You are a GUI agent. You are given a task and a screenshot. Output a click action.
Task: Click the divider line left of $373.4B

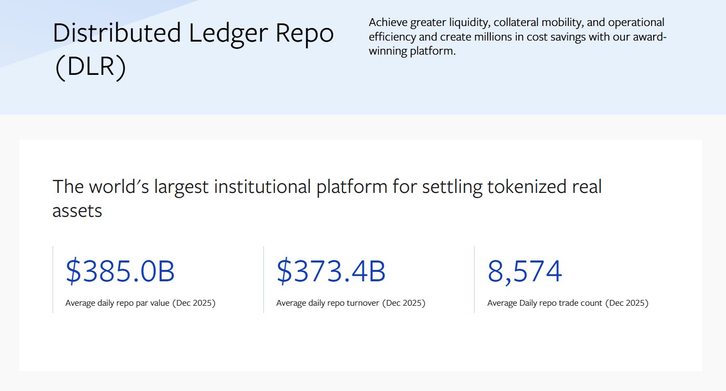pyautogui.click(x=264, y=279)
